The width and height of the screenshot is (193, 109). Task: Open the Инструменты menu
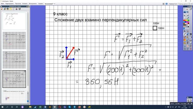tap(33, 4)
